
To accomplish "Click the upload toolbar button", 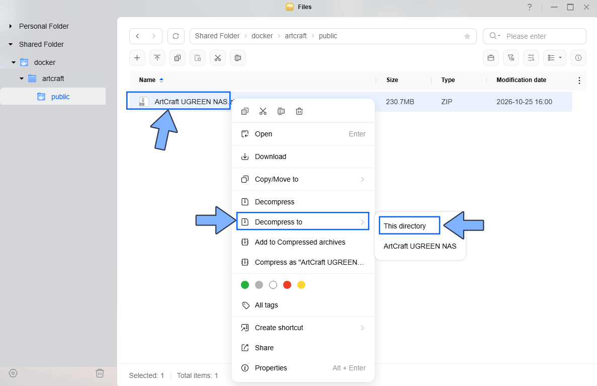I will 157,58.
